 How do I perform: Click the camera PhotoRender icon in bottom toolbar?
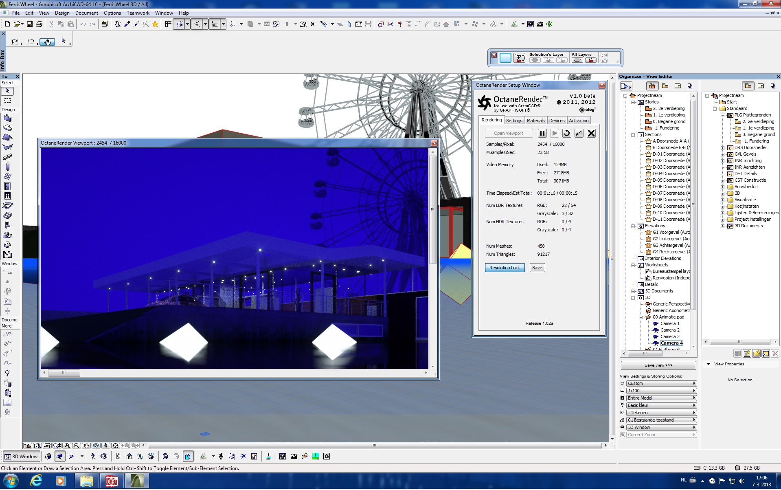click(x=294, y=457)
